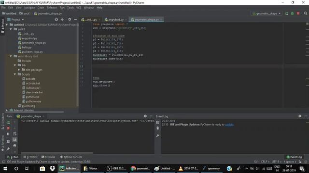Collapse all in the Project panel

(x=62, y=19)
